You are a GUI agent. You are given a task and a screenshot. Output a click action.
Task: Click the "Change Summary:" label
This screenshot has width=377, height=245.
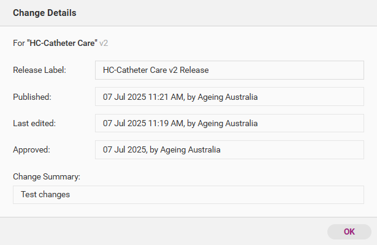(47, 176)
